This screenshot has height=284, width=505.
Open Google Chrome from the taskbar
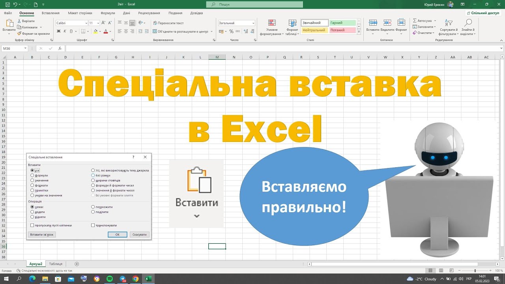[x=135, y=279]
